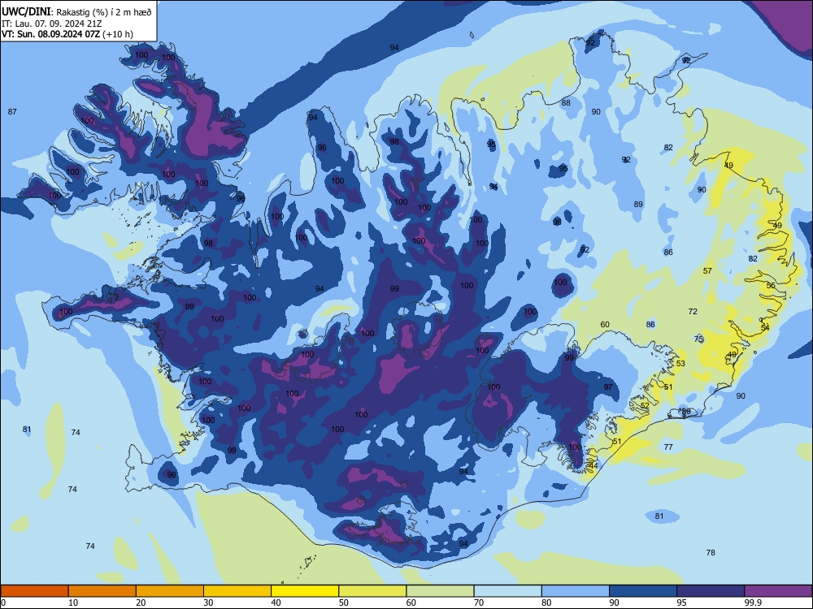This screenshot has width=813, height=609.
Task: Click the humidity value 87 over the western sea
Action: point(12,111)
